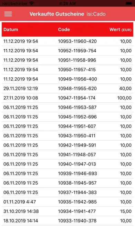
Task: Select the Datum column header
Action: (x=11, y=29)
